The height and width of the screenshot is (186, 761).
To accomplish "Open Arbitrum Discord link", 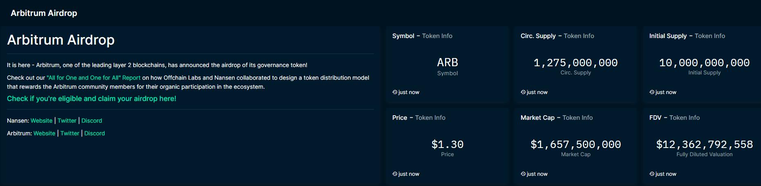I will tap(94, 133).
